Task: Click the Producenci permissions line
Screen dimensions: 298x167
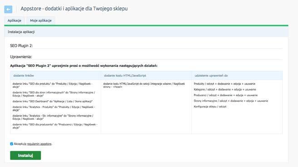Action: click(226, 95)
